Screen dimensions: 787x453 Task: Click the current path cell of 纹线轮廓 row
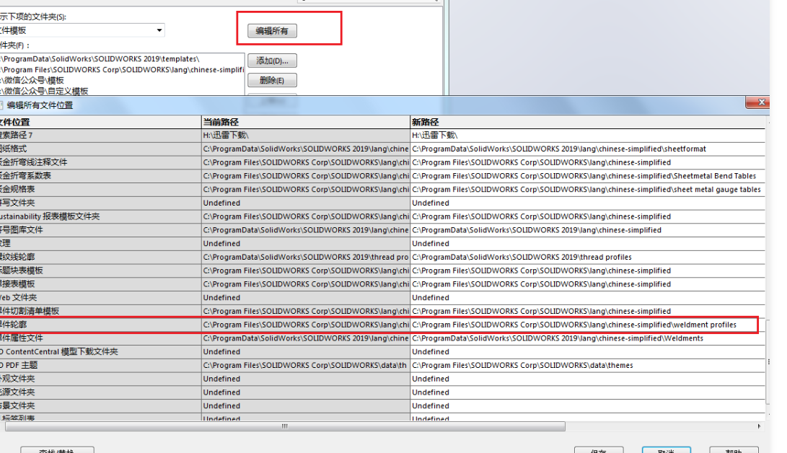click(x=306, y=258)
